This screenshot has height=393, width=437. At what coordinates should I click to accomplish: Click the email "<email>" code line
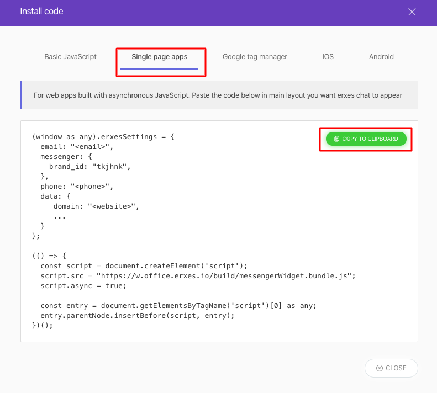click(x=77, y=146)
